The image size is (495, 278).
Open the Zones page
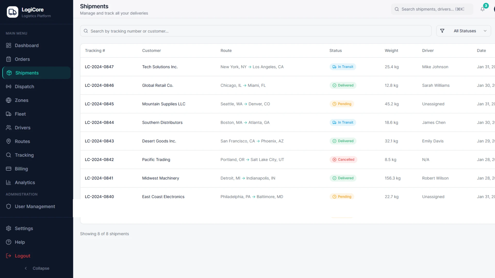click(x=36, y=100)
